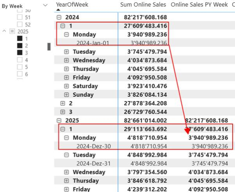Image resolution: width=235 pixels, height=192 pixels.
Task: Collapse the Monday row above 2024-Jan-01
Action: click(x=66, y=34)
